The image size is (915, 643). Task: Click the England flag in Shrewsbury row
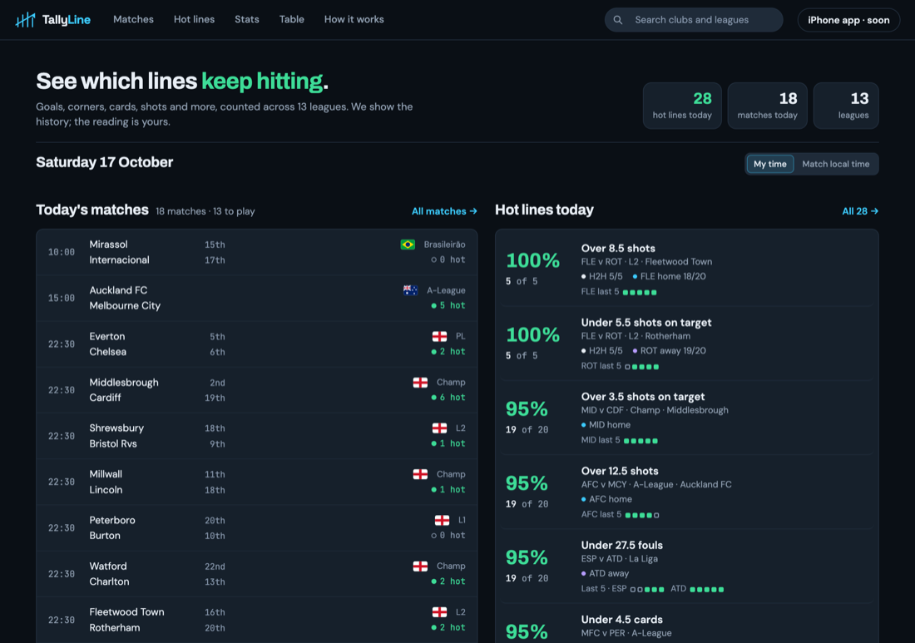439,428
